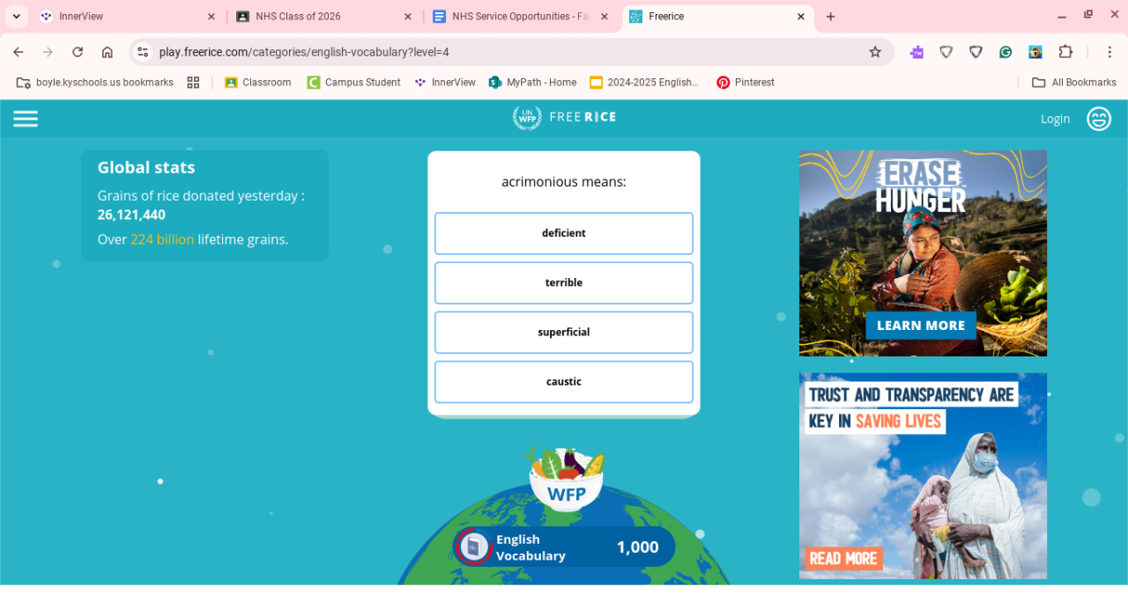The width and height of the screenshot is (1128, 594).
Task: Switch to the NHS Class of 2026 tab
Action: tap(324, 17)
